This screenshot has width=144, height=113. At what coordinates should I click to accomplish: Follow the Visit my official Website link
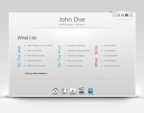[x=36, y=73]
